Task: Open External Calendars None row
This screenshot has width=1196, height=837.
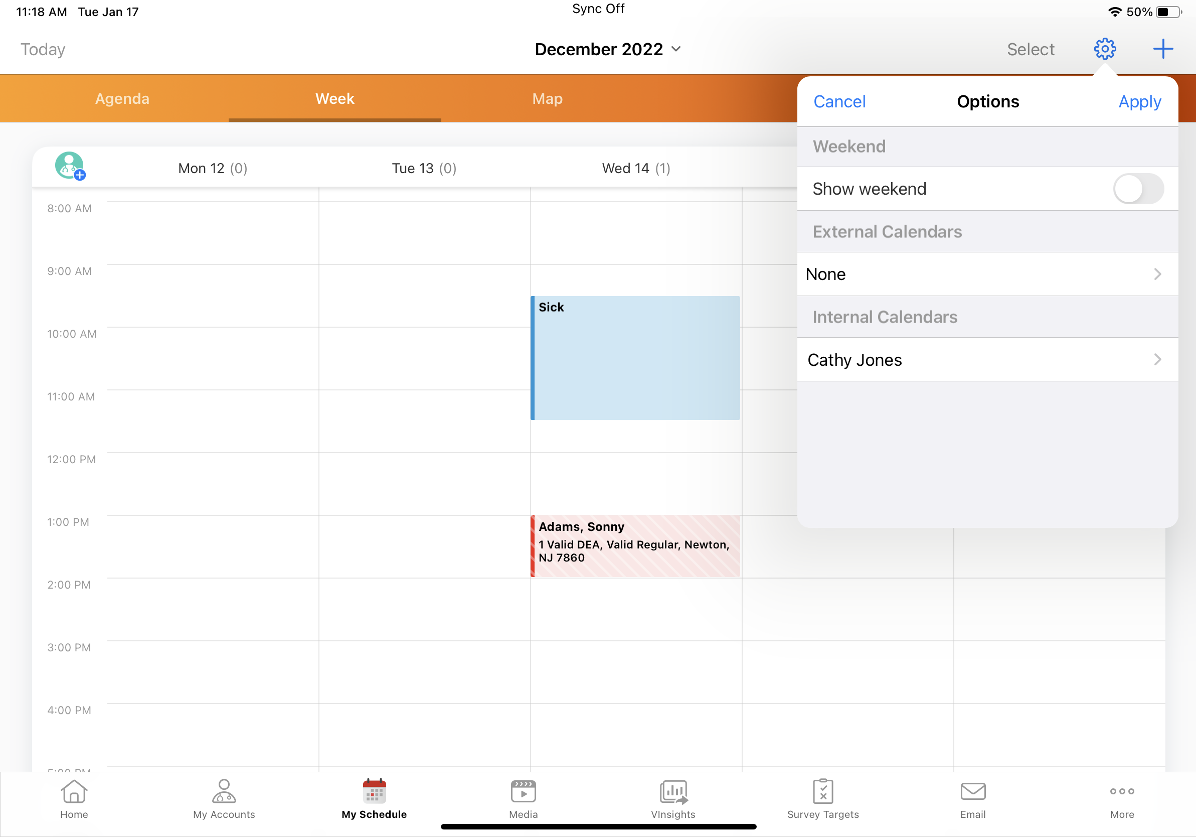Action: [987, 274]
